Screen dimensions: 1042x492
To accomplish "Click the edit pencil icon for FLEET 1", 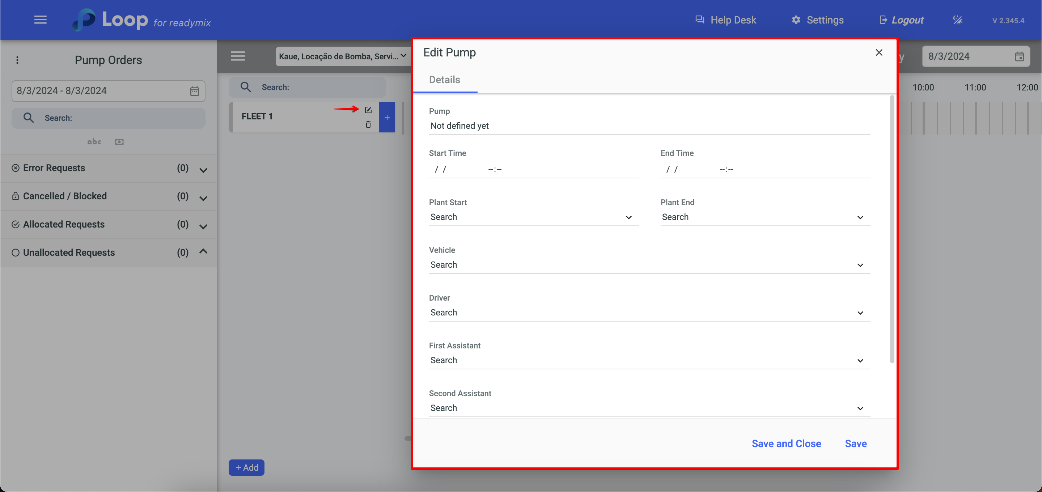I will pos(368,110).
